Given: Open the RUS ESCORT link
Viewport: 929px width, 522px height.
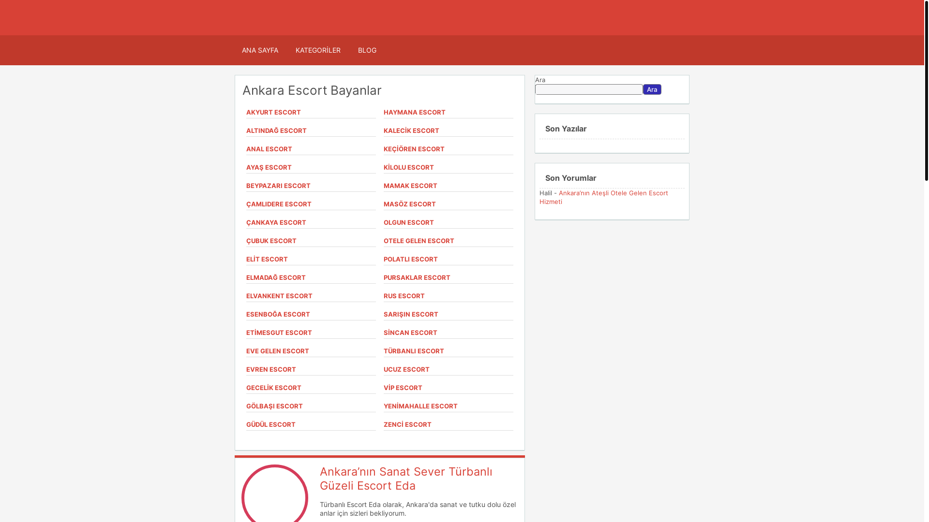Looking at the screenshot, I should point(404,296).
